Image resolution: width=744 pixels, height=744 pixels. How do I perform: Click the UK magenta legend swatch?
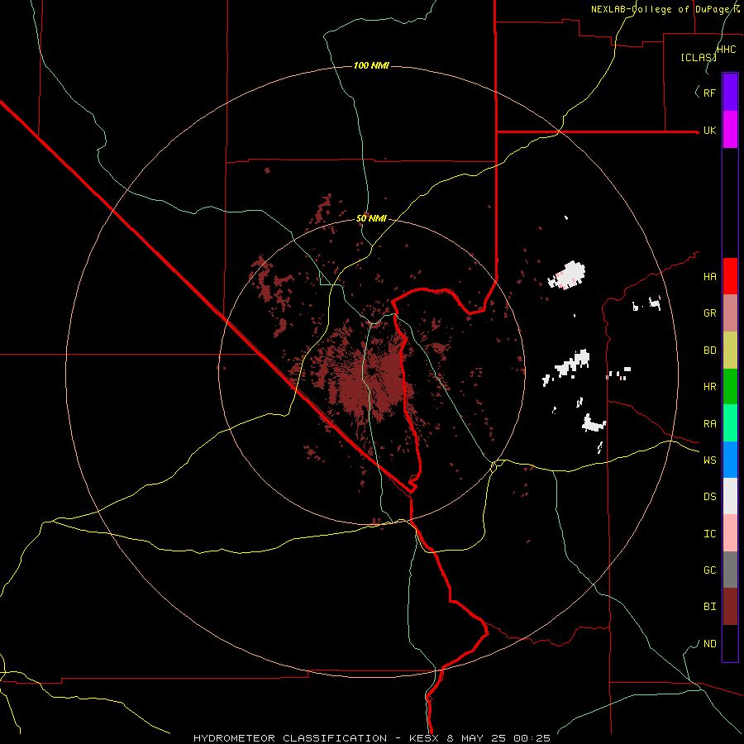(730, 130)
